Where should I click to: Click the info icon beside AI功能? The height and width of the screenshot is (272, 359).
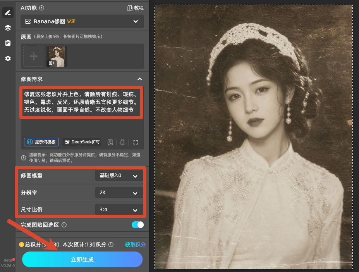pyautogui.click(x=41, y=8)
